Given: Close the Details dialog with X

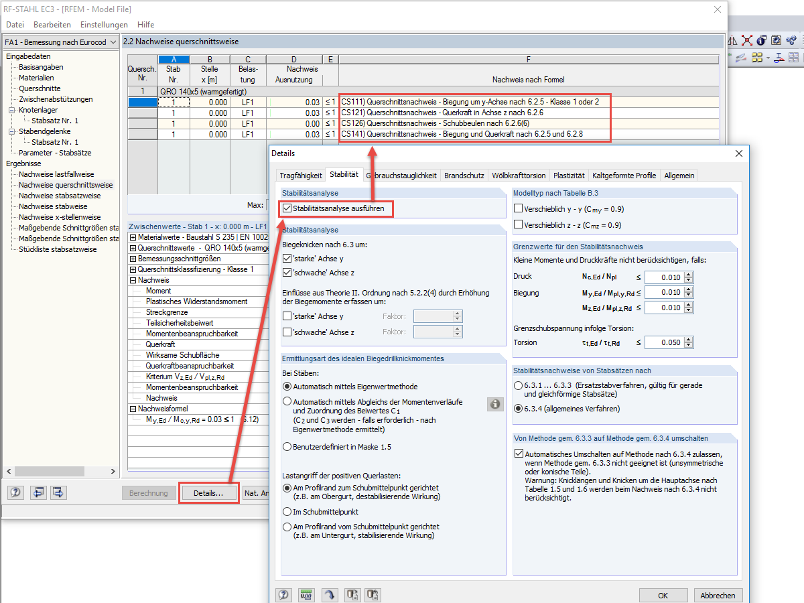Looking at the screenshot, I should [739, 153].
